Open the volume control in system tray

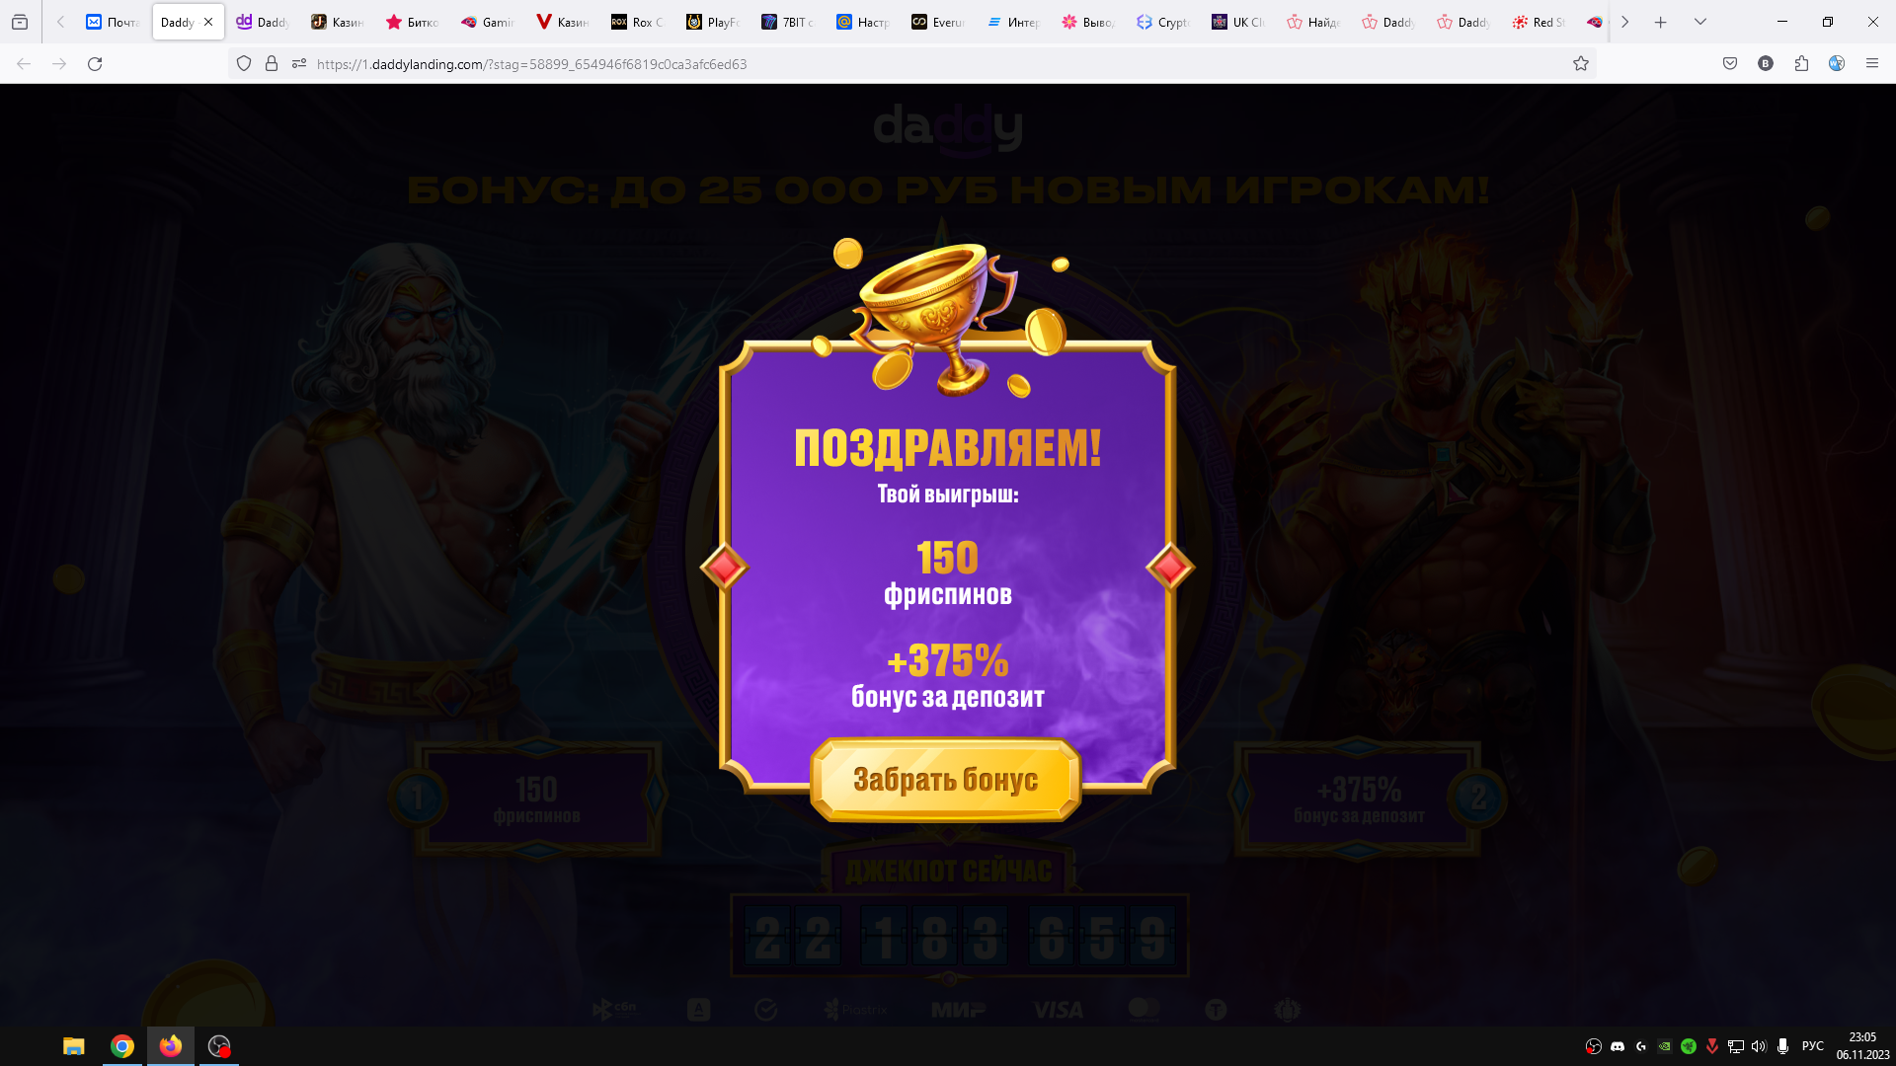(x=1759, y=1046)
